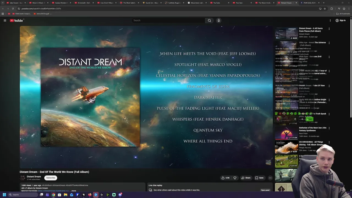
Task: Open File Explorer from the taskbar
Action: 65,195
